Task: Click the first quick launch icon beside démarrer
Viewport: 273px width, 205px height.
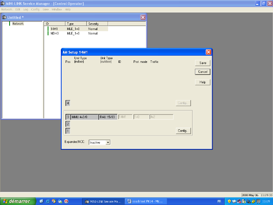Action: (42, 201)
